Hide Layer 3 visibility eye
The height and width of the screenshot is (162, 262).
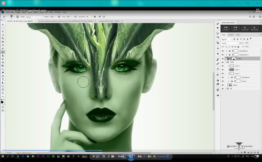coord(223,70)
